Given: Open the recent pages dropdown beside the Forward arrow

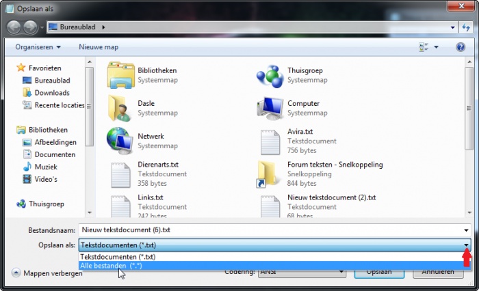Looking at the screenshot, I should (42, 27).
